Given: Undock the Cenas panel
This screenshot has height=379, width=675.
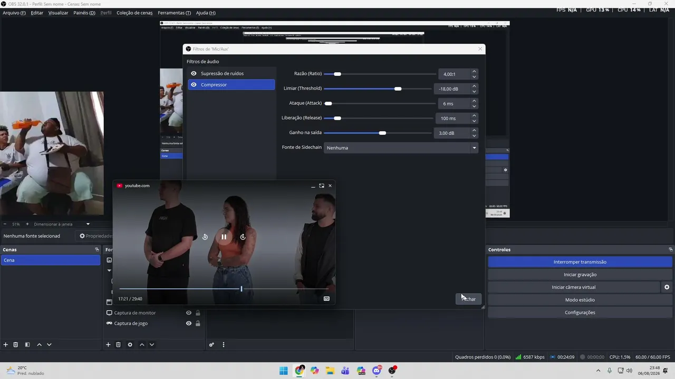Looking at the screenshot, I should [97, 250].
